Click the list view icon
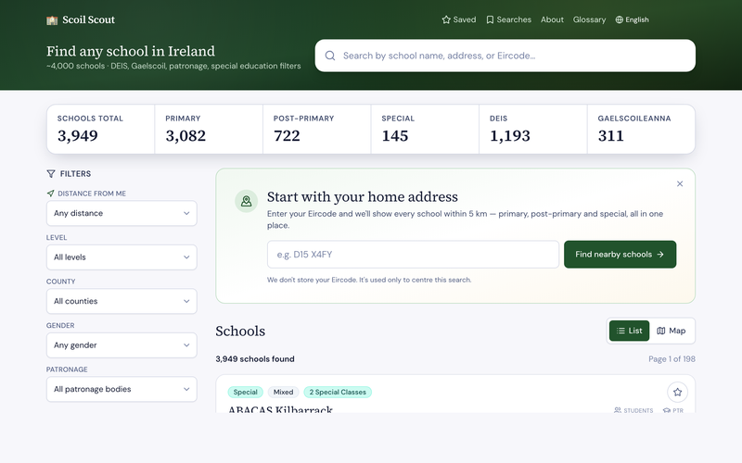Image resolution: width=742 pixels, height=463 pixels. 620,331
